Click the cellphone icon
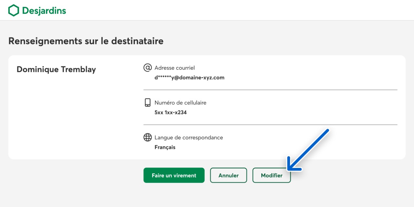Image resolution: width=414 pixels, height=207 pixels. tap(147, 103)
